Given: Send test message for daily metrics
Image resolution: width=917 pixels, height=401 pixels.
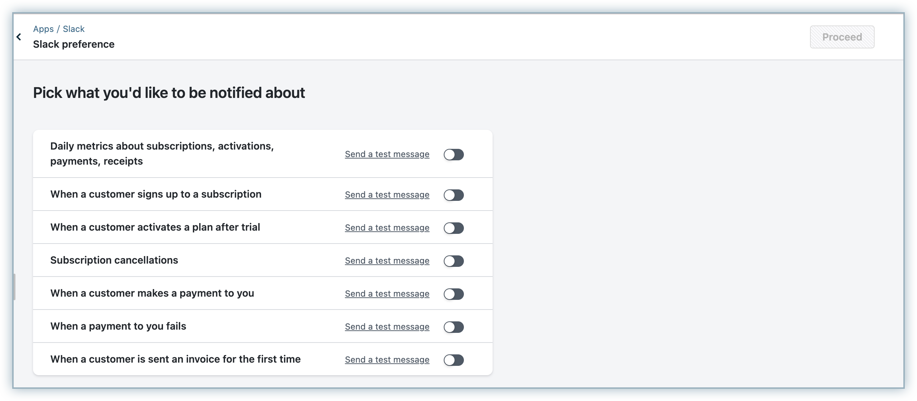Looking at the screenshot, I should pyautogui.click(x=387, y=154).
